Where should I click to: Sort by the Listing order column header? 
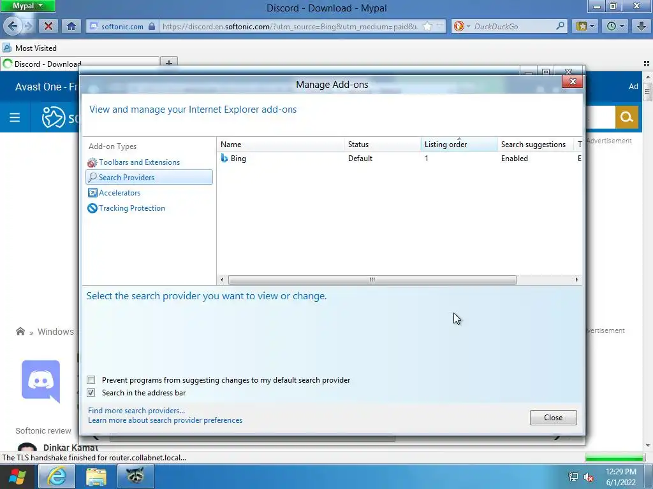pos(459,145)
